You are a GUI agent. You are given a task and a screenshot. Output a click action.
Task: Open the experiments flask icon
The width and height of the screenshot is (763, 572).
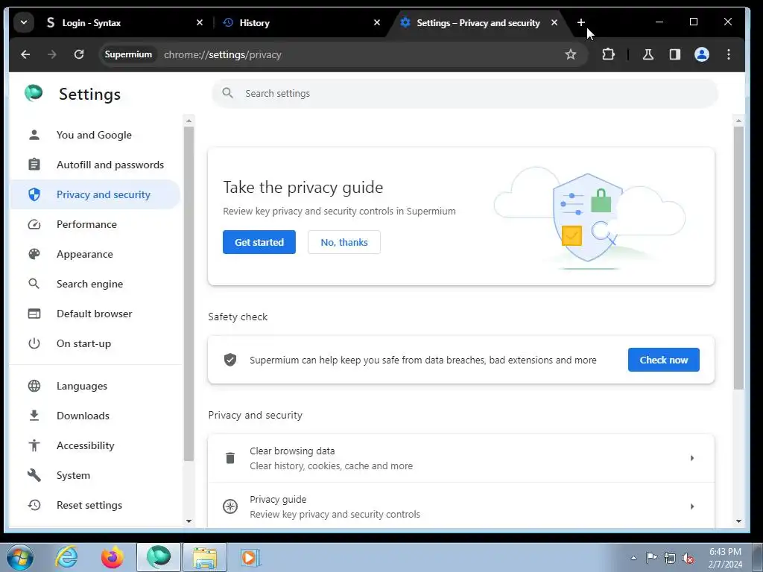[648, 54]
